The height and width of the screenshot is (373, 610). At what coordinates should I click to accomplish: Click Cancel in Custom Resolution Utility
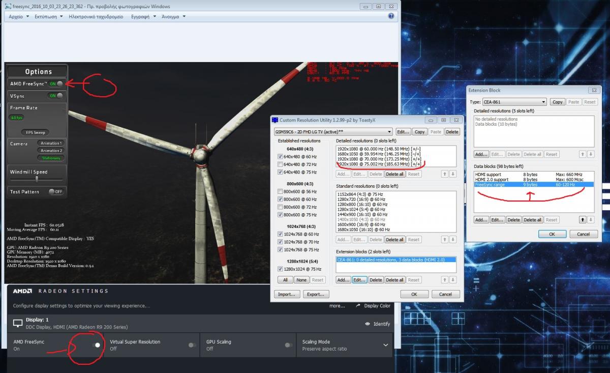pos(445,294)
